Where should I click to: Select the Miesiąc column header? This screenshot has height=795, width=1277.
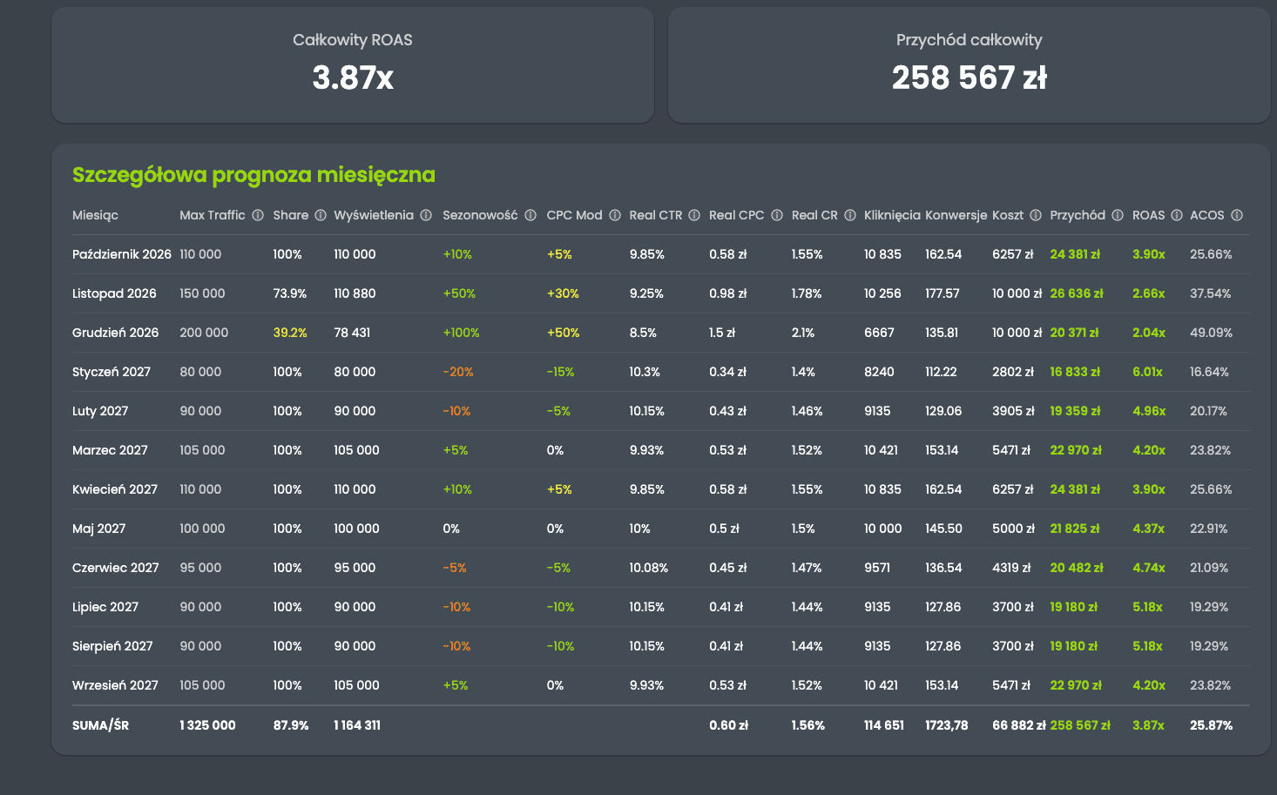coord(95,215)
